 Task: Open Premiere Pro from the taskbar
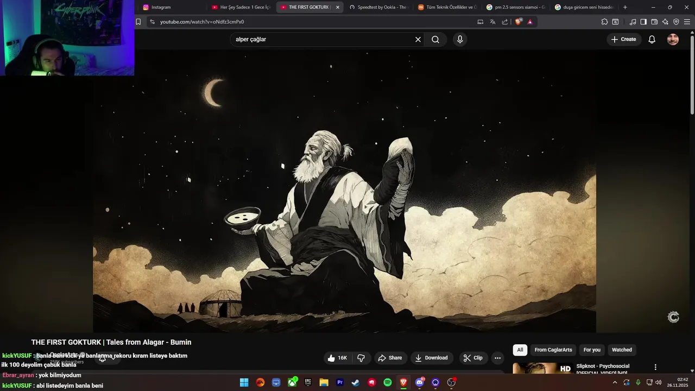(x=340, y=382)
